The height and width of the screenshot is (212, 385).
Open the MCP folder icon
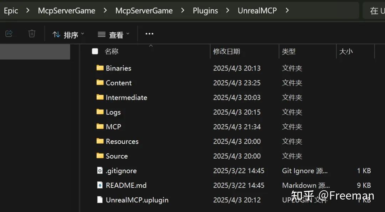99,126
